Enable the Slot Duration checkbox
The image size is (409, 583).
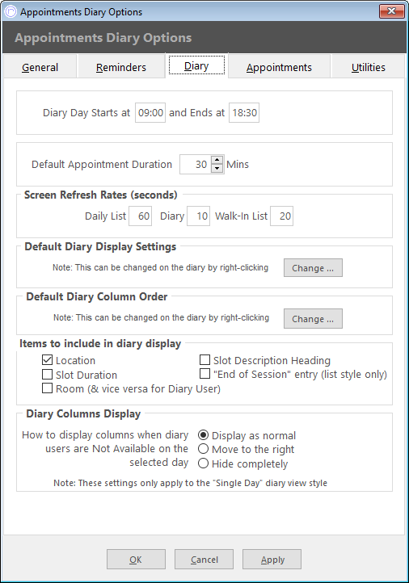pyautogui.click(x=47, y=374)
